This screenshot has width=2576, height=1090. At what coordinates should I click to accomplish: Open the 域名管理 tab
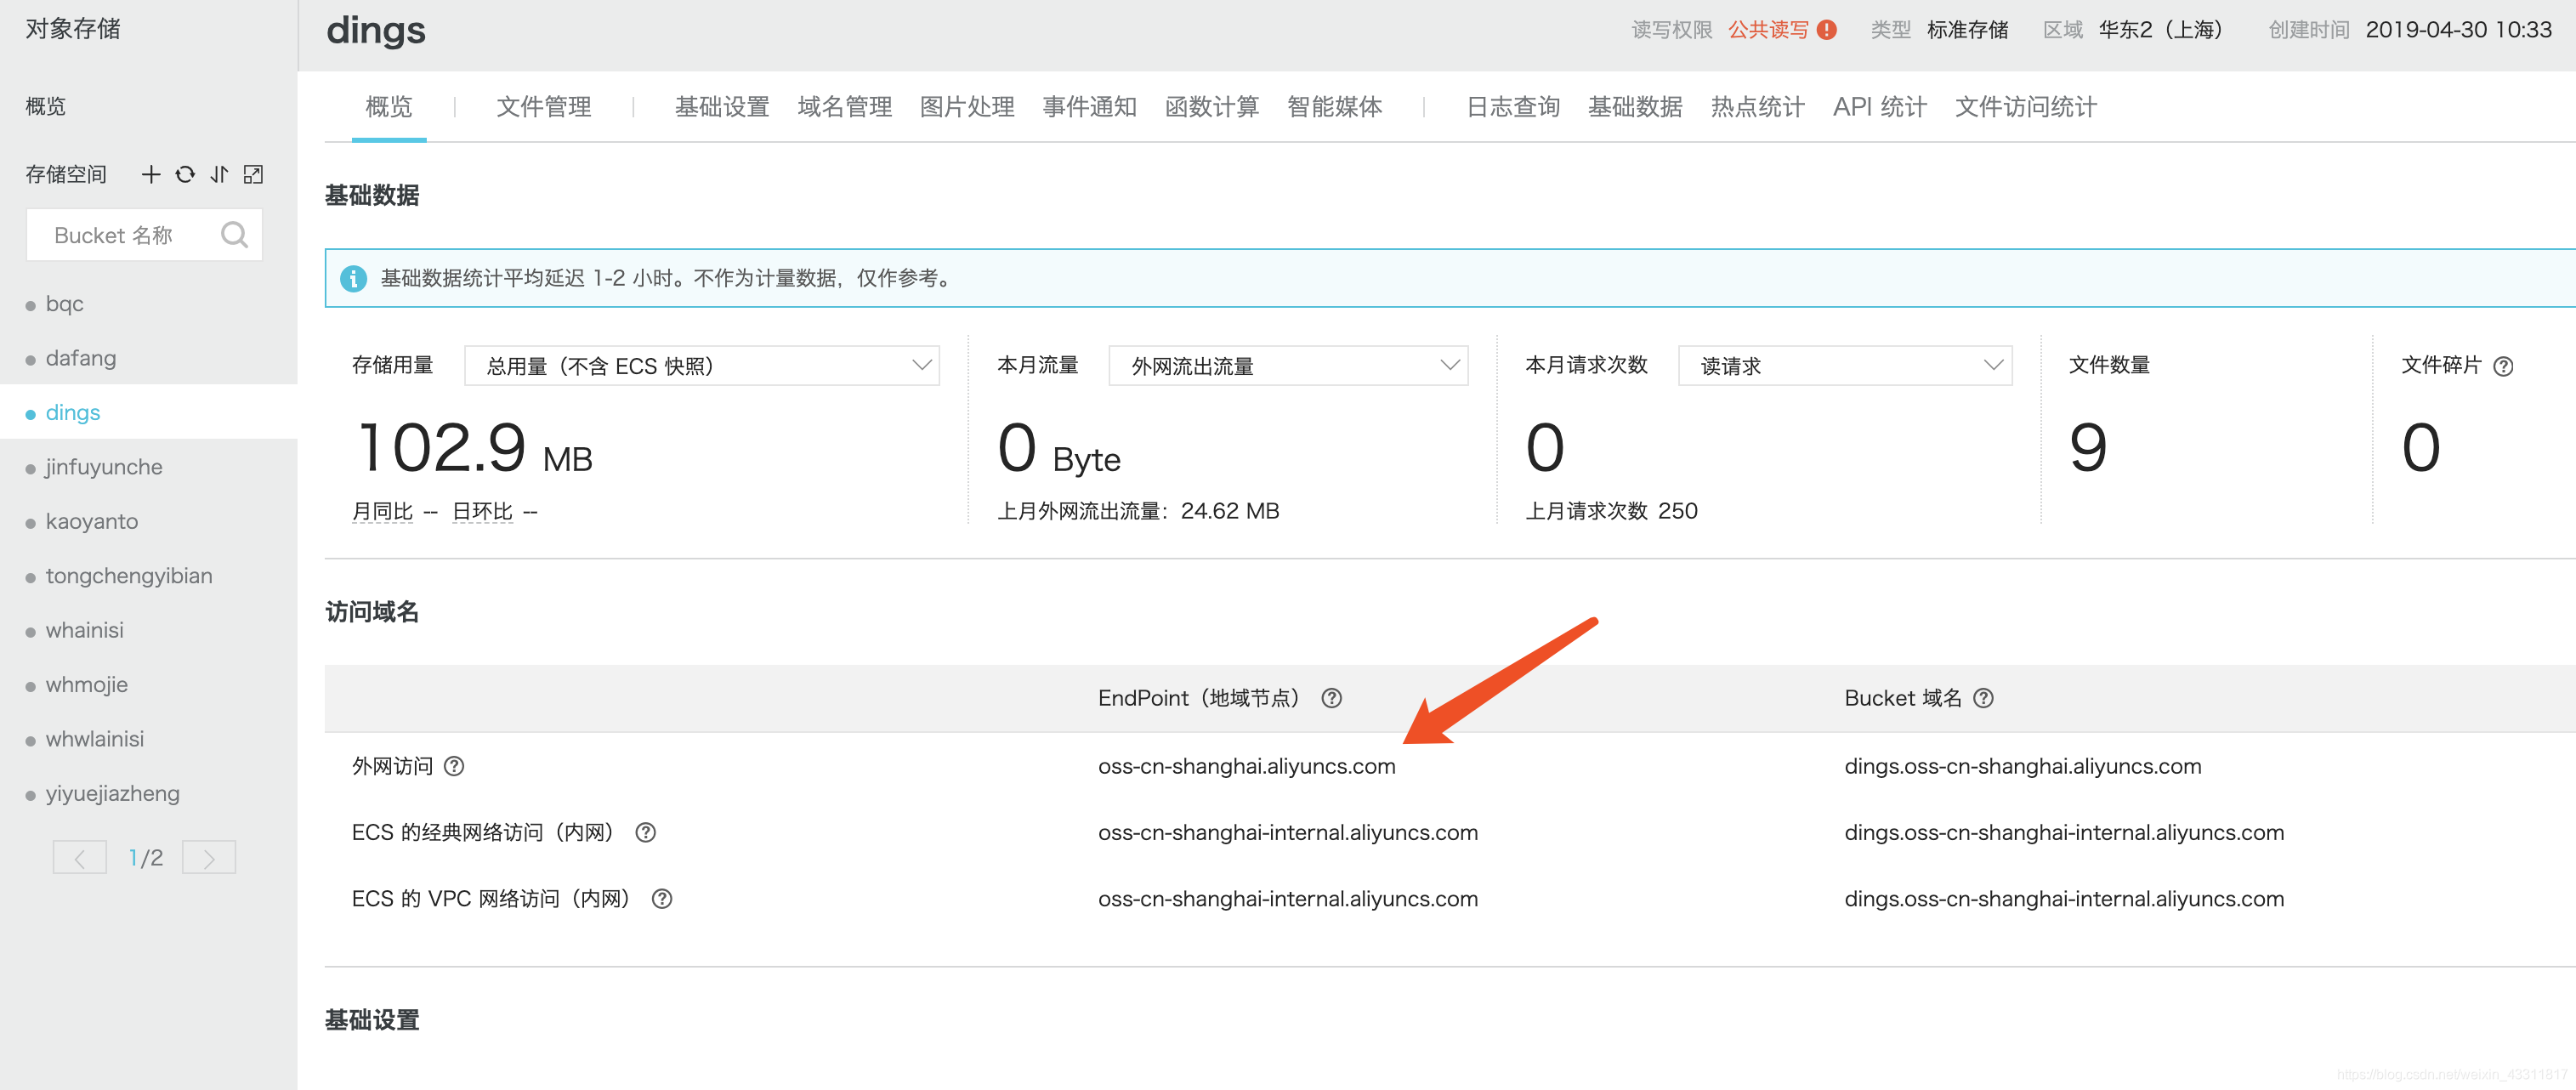click(x=845, y=107)
